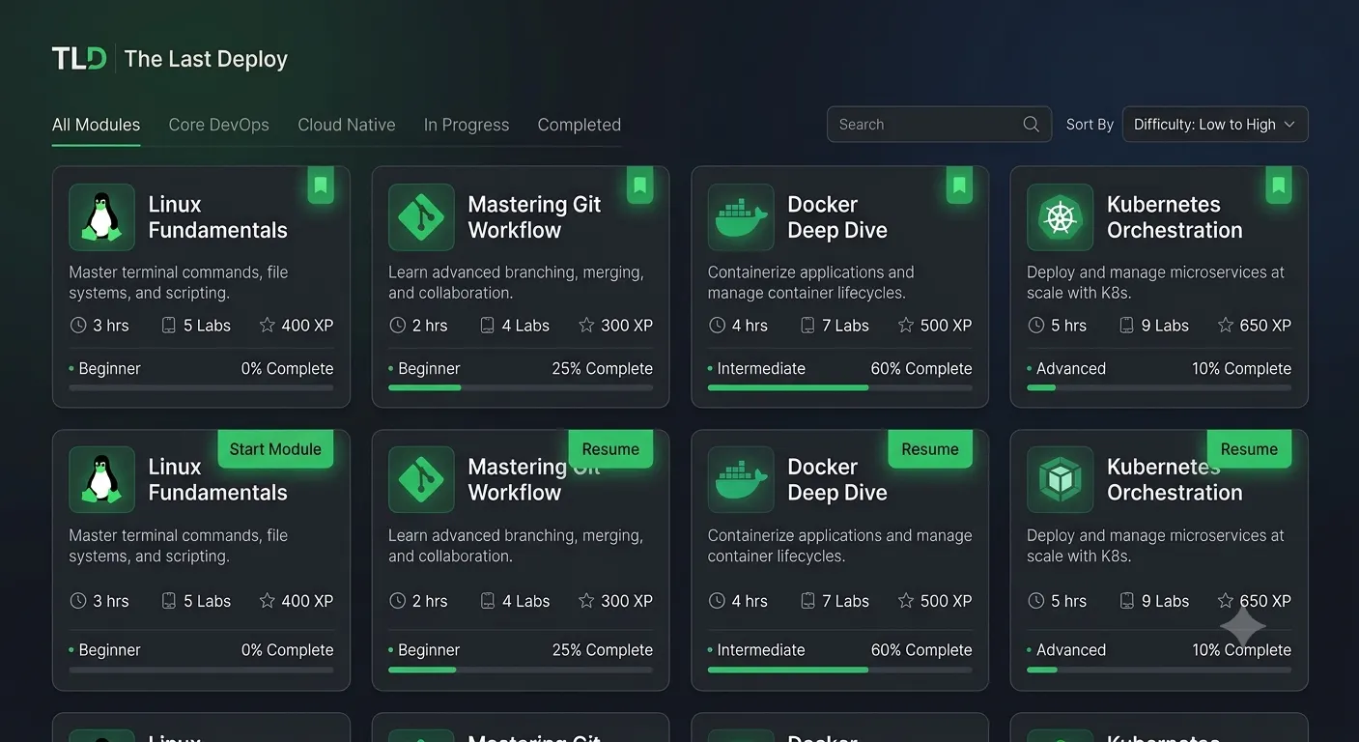Resume the Kubernetes Orchestration module
The image size is (1359, 742).
click(1249, 449)
